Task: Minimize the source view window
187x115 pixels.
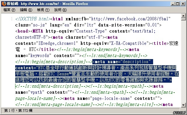Action: [x=173, y=4]
